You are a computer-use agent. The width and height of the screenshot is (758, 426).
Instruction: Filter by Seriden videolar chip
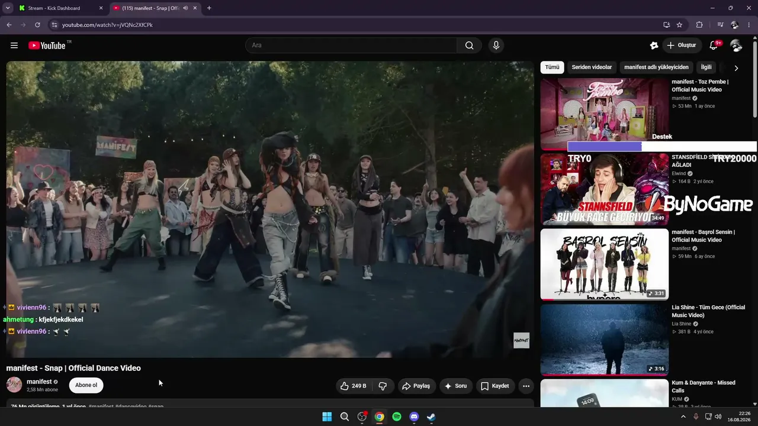[x=592, y=67]
